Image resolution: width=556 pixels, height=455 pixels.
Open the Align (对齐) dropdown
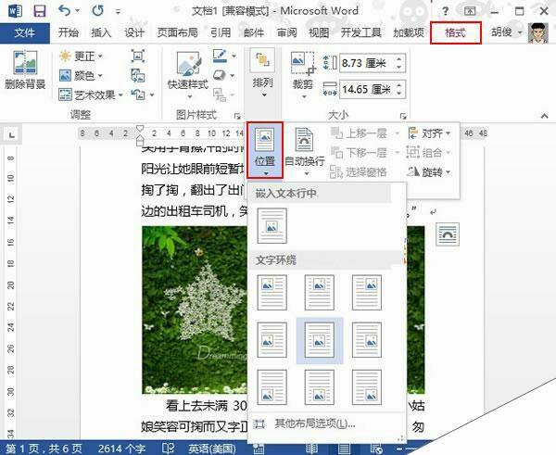(x=429, y=133)
